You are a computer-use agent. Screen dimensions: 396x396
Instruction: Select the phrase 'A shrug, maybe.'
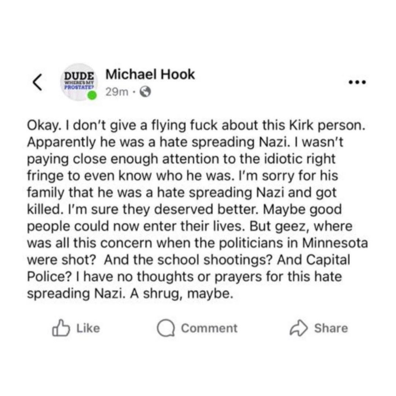coord(181,294)
